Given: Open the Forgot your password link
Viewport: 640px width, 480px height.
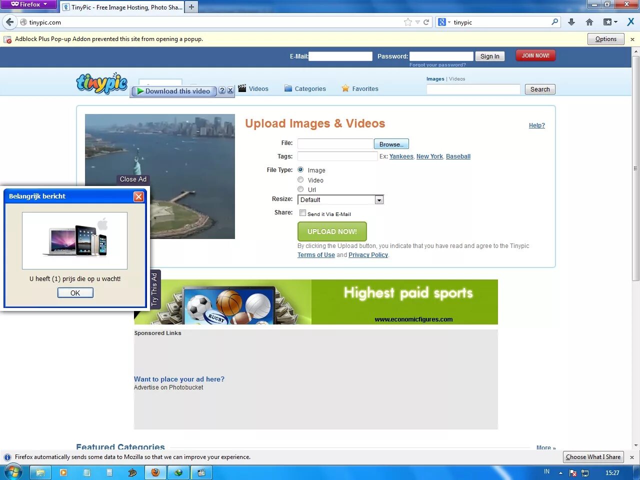Looking at the screenshot, I should (x=437, y=65).
